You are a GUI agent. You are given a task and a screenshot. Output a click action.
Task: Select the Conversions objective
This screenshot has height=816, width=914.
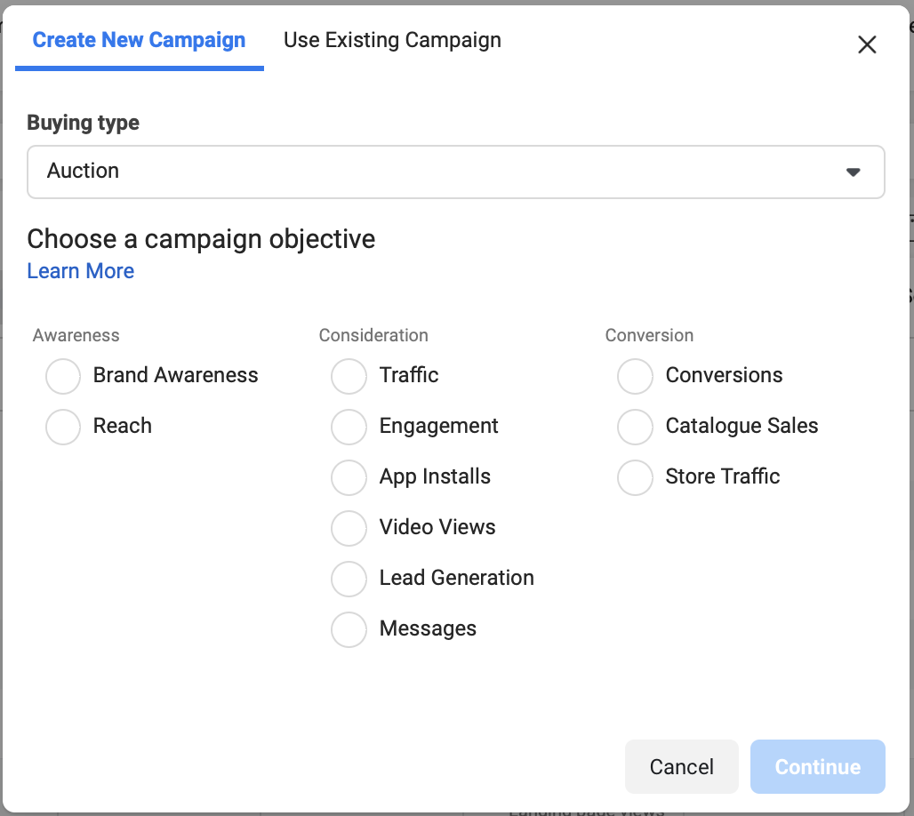pyautogui.click(x=635, y=376)
